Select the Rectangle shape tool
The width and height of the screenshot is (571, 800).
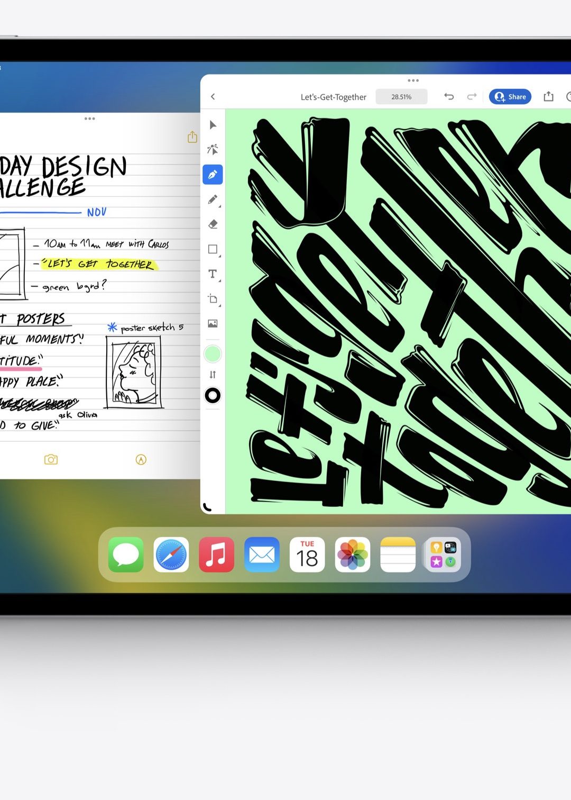pos(212,249)
